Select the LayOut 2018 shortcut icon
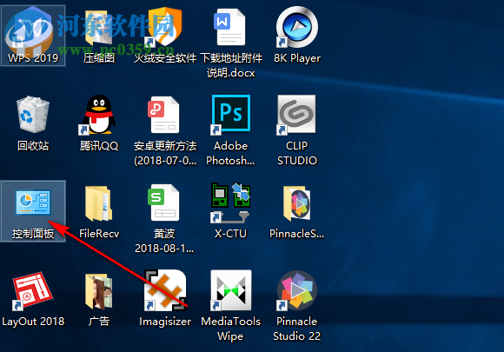Viewport: 504px width, 352px height. tap(32, 291)
